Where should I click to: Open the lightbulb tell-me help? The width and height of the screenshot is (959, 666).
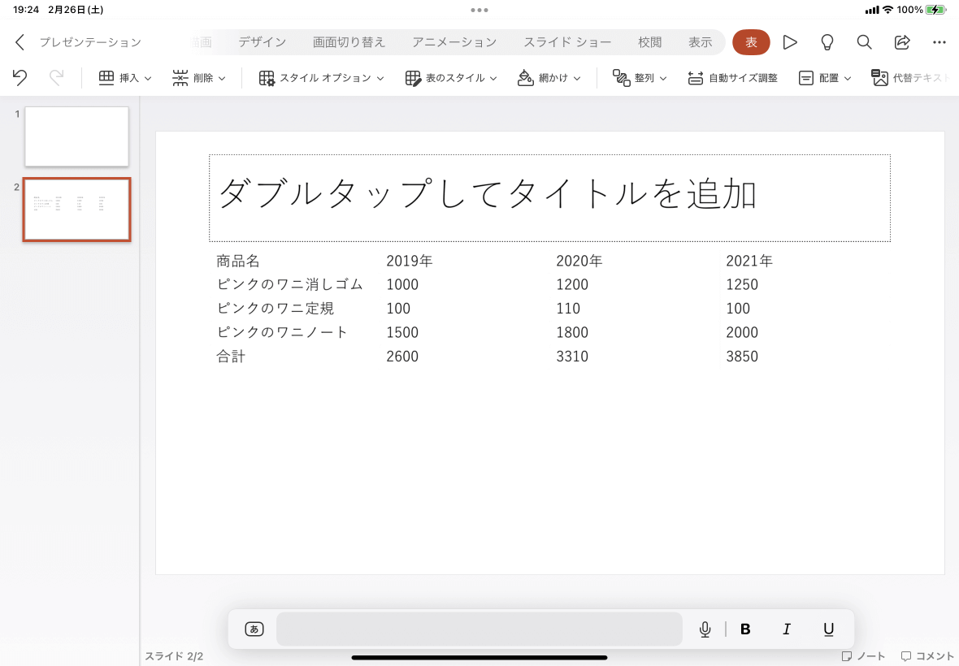point(827,42)
